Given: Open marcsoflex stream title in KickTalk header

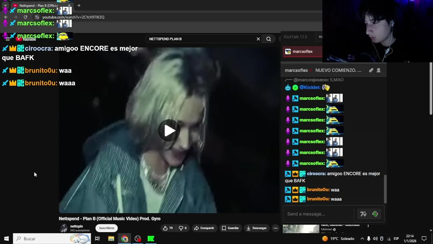Looking at the screenshot, I should tap(338, 70).
